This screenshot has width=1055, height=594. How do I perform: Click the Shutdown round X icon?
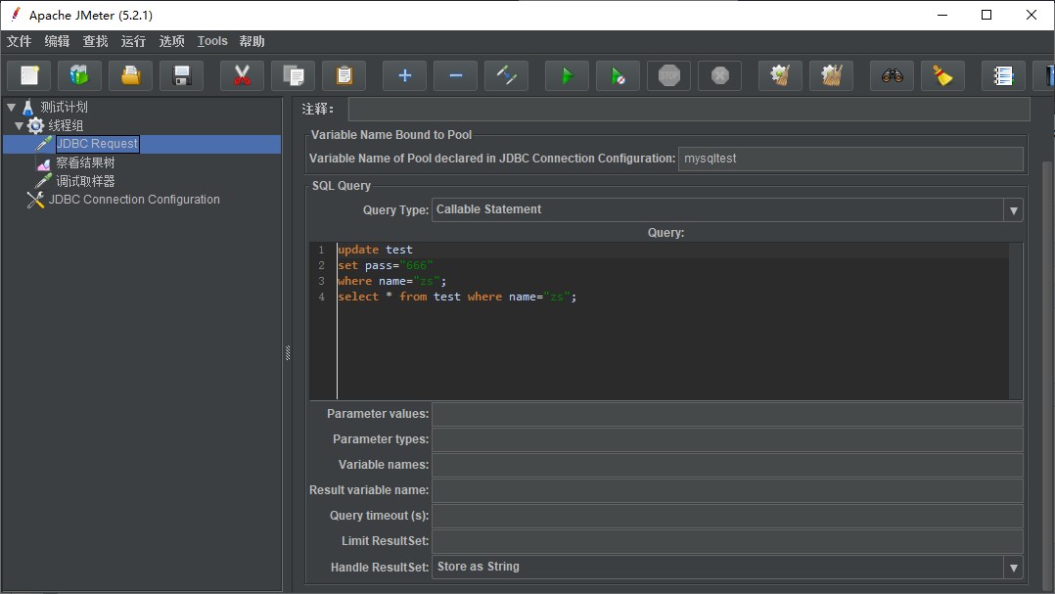[x=720, y=75]
